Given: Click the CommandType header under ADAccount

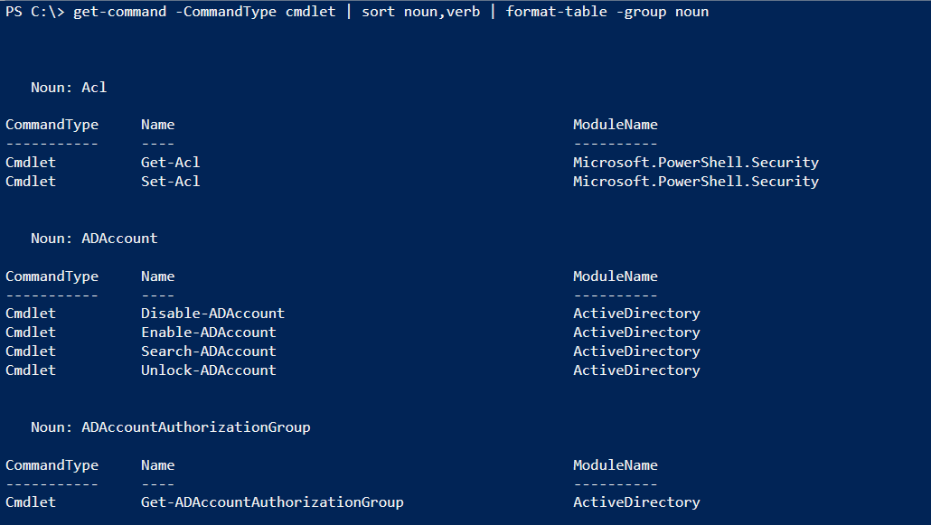Looking at the screenshot, I should pos(52,277).
